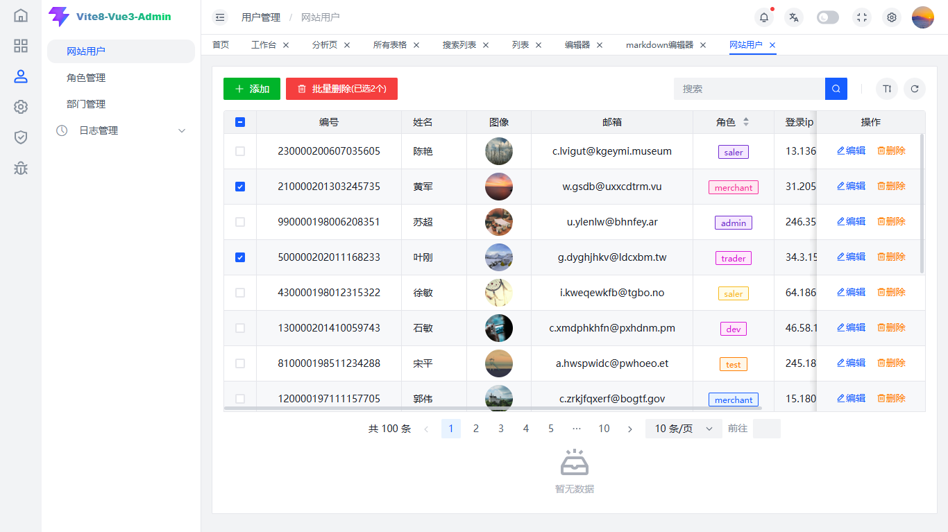Click the 搜索 input field
The height and width of the screenshot is (532, 948).
(x=750, y=89)
